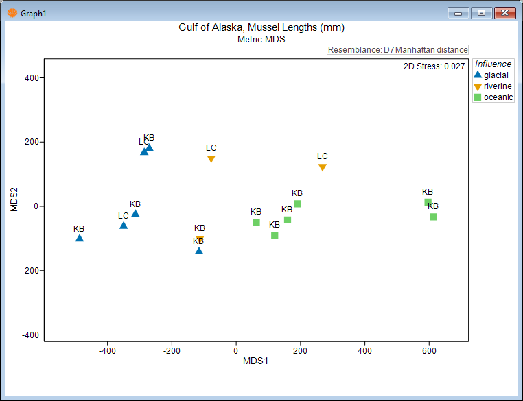Select the orange LC triangle near MDS1 -100

211,159
